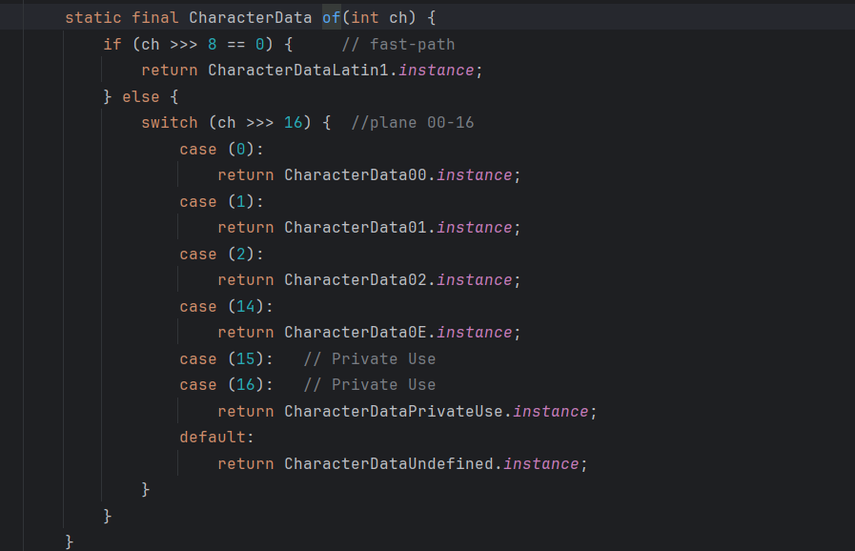Image resolution: width=855 pixels, height=551 pixels.
Task: Click the 'switch' keyword
Action: pos(170,123)
